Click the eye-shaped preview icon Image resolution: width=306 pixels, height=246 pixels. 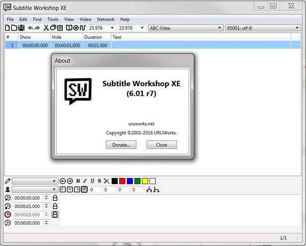coord(75,28)
